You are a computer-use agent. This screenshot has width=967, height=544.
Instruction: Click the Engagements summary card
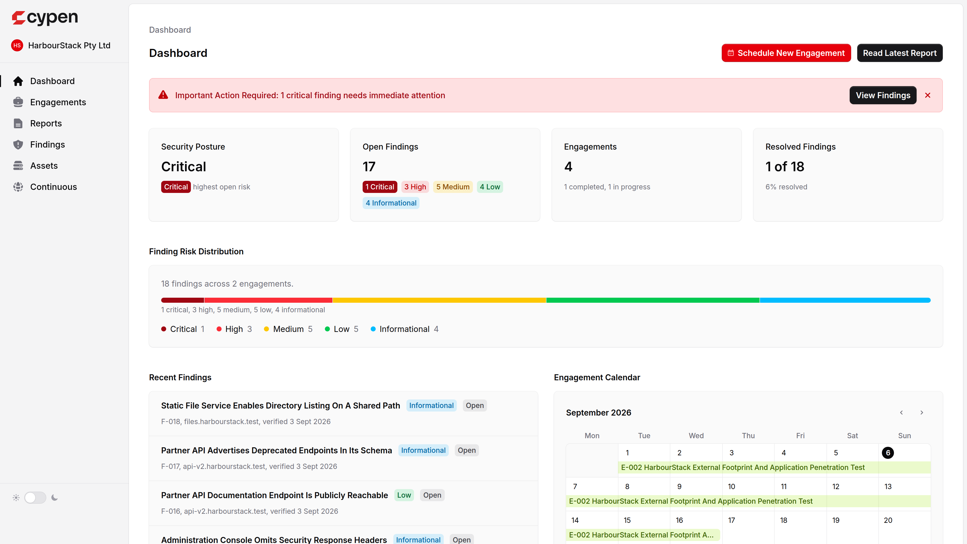coord(646,175)
